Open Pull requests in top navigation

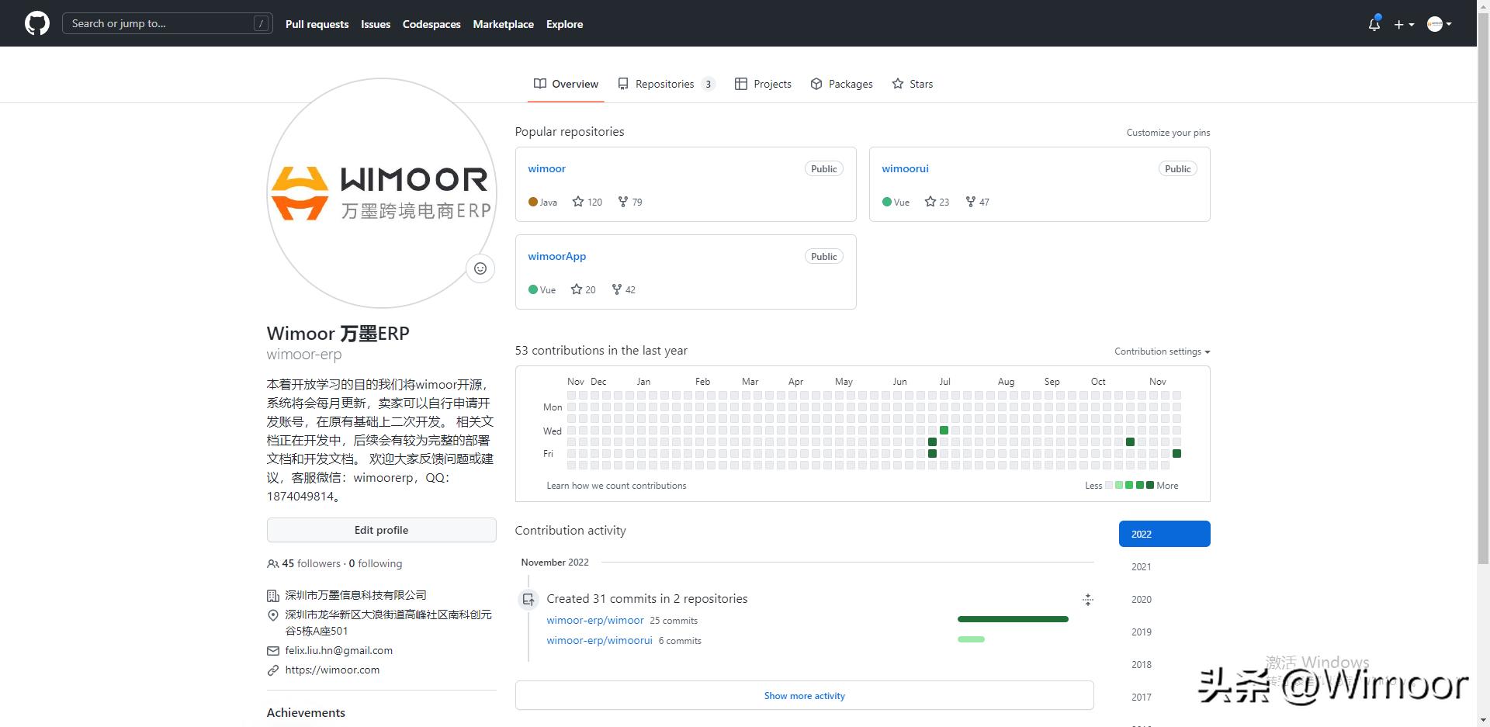coord(317,24)
